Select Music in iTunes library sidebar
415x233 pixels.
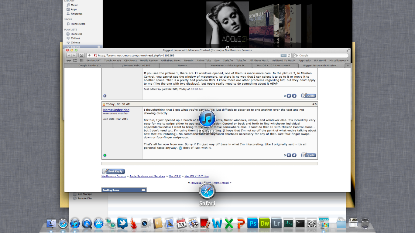point(74,5)
